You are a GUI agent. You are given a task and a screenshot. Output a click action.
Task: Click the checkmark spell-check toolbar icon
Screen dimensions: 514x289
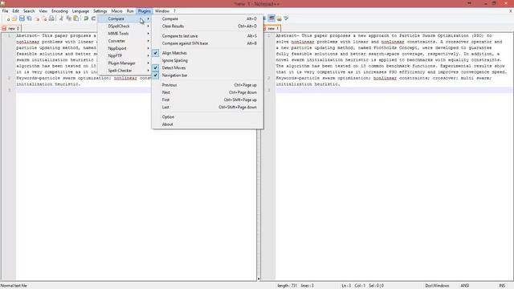click(286, 18)
